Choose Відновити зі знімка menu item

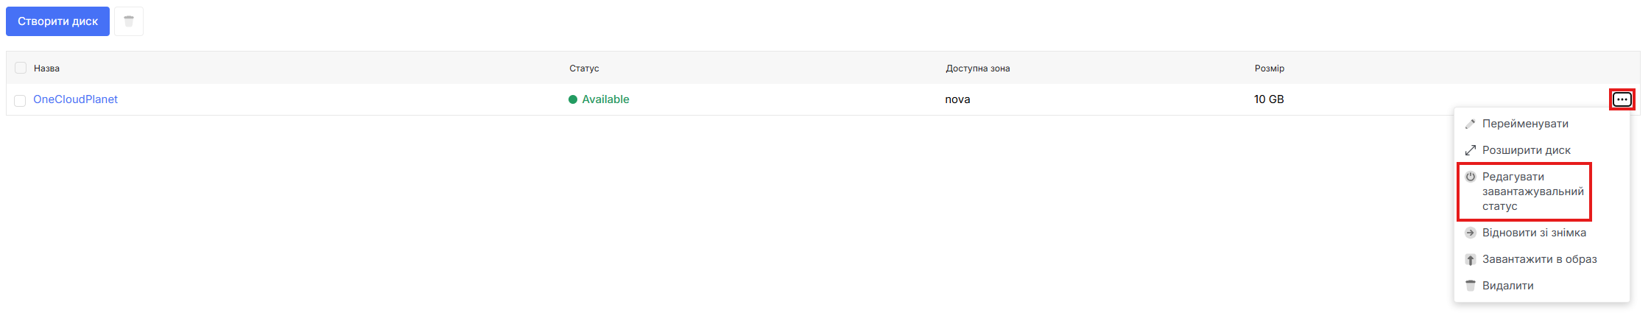click(x=1534, y=233)
